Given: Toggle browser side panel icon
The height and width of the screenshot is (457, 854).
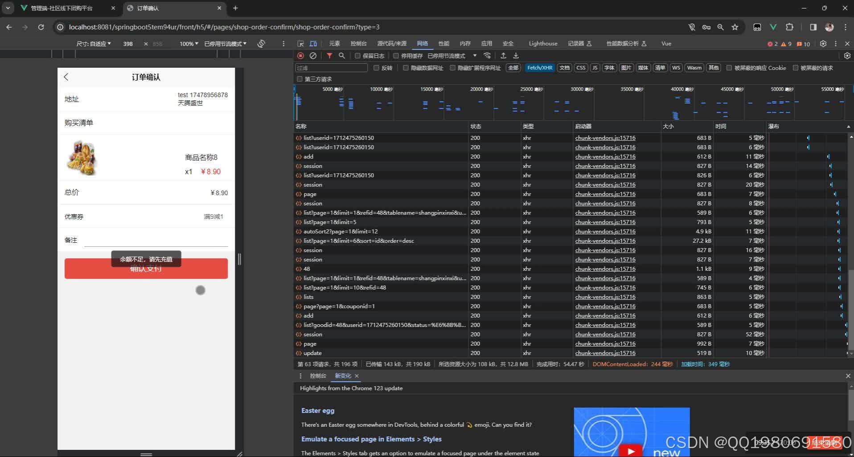Looking at the screenshot, I should click(813, 27).
